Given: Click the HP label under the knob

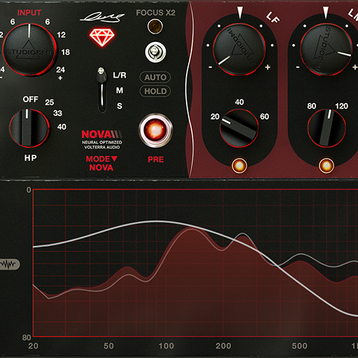Looking at the screenshot, I should [x=31, y=158].
